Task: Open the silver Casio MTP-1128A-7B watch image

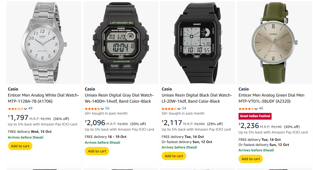Action: tap(43, 43)
